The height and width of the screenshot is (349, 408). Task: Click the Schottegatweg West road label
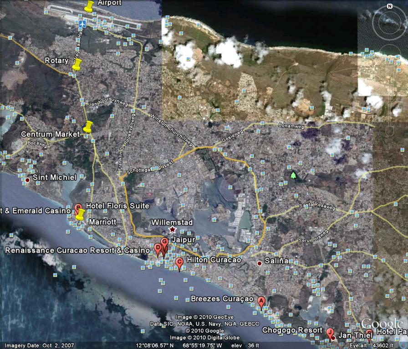click(150, 168)
